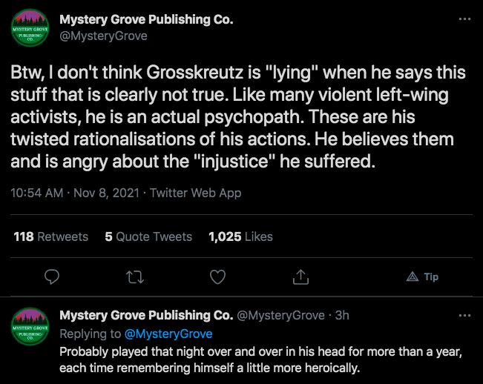Click Mystery Grove avatar on reply tweet
Viewport: 483px width, 384px height.
tap(30, 326)
